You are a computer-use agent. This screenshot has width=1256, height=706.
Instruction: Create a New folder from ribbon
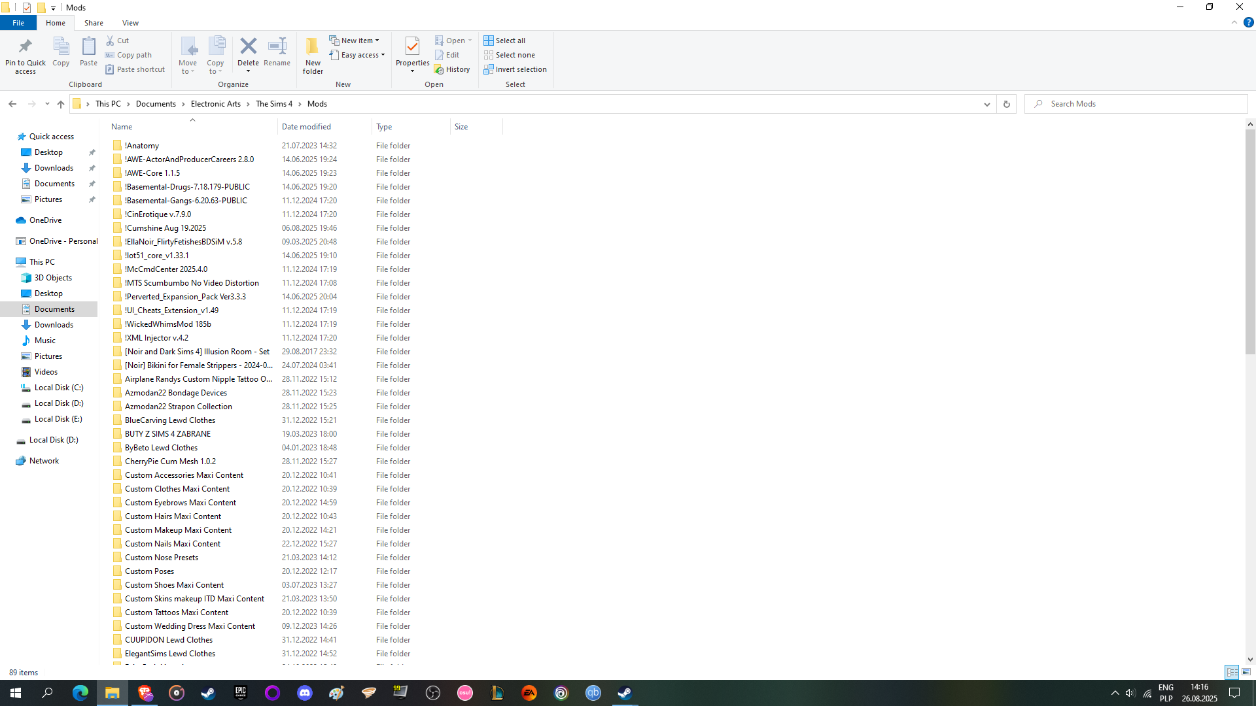point(313,56)
